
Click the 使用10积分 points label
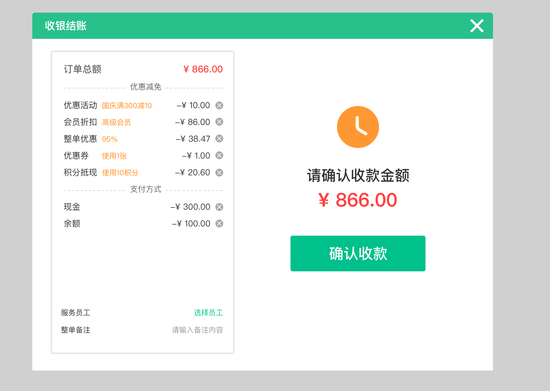120,172
